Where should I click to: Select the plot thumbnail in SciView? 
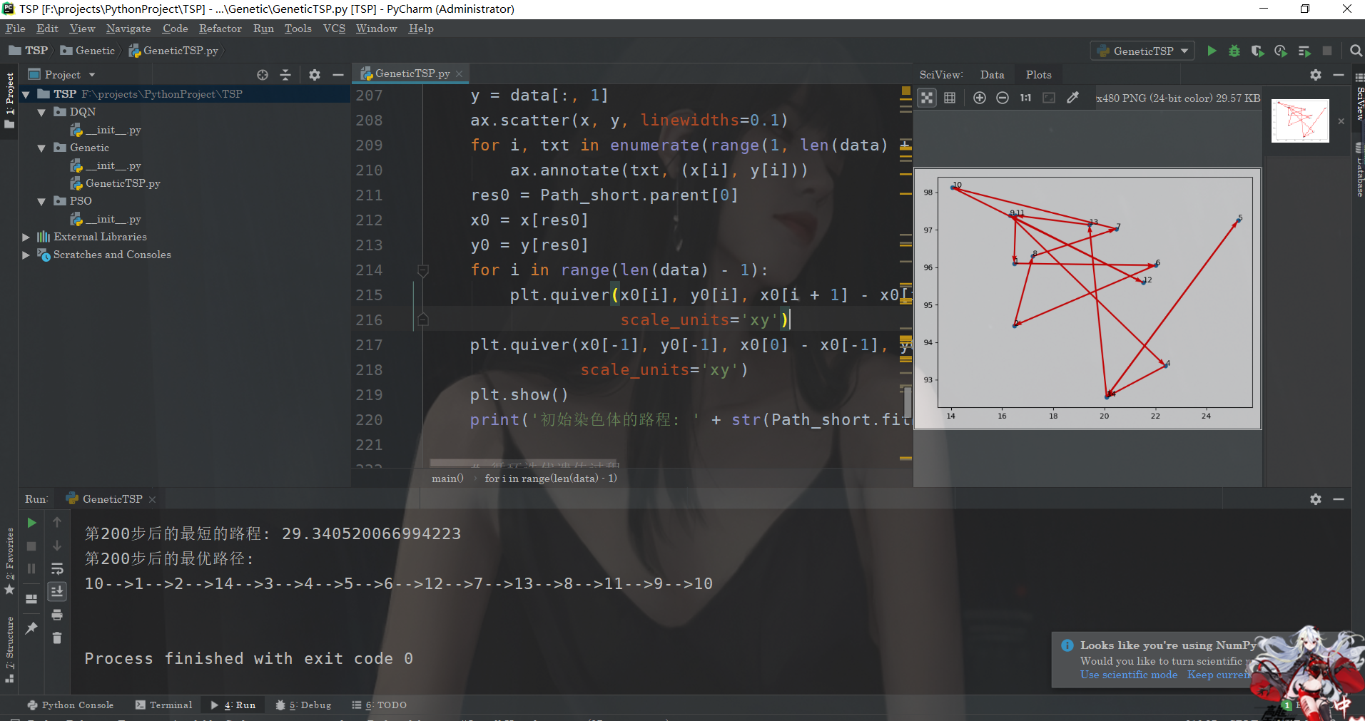click(x=1300, y=121)
